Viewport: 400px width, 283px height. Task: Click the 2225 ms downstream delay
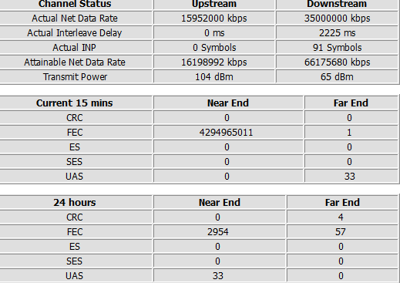pyautogui.click(x=337, y=33)
